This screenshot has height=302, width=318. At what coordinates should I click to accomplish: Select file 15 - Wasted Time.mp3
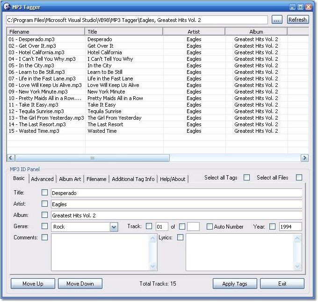pos(34,131)
